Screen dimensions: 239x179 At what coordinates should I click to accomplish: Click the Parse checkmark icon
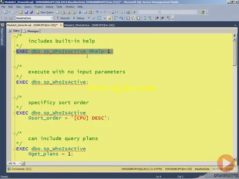pyautogui.click(x=94, y=18)
